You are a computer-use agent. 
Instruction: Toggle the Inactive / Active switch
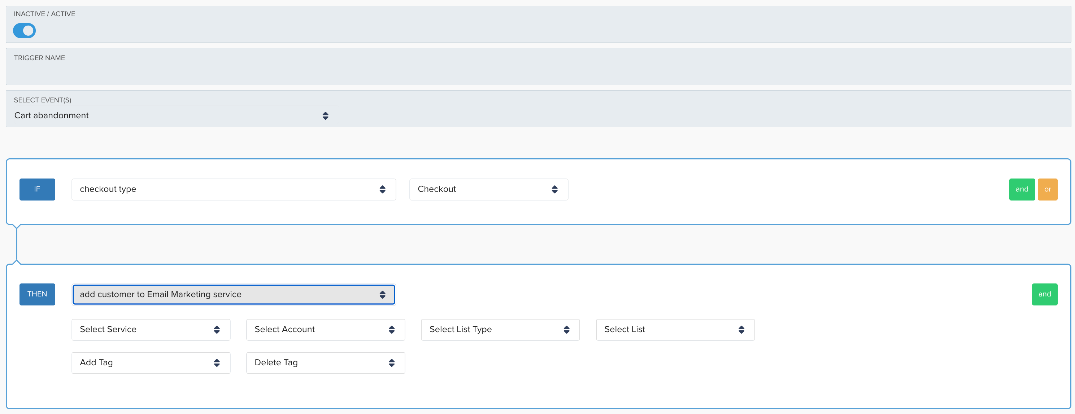click(24, 30)
